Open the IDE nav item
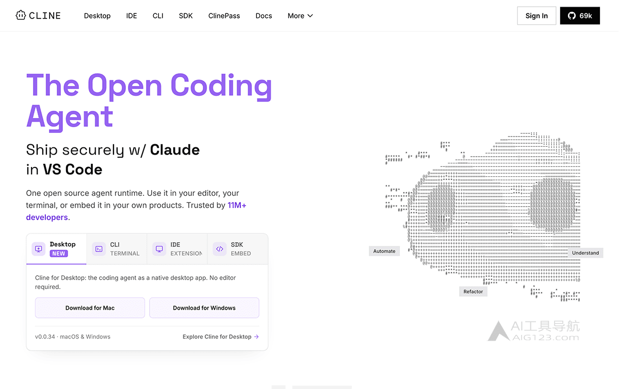This screenshot has width=619, height=389. point(132,15)
